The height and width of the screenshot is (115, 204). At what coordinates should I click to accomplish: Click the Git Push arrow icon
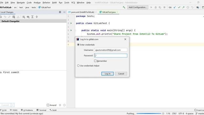tap(184, 7)
